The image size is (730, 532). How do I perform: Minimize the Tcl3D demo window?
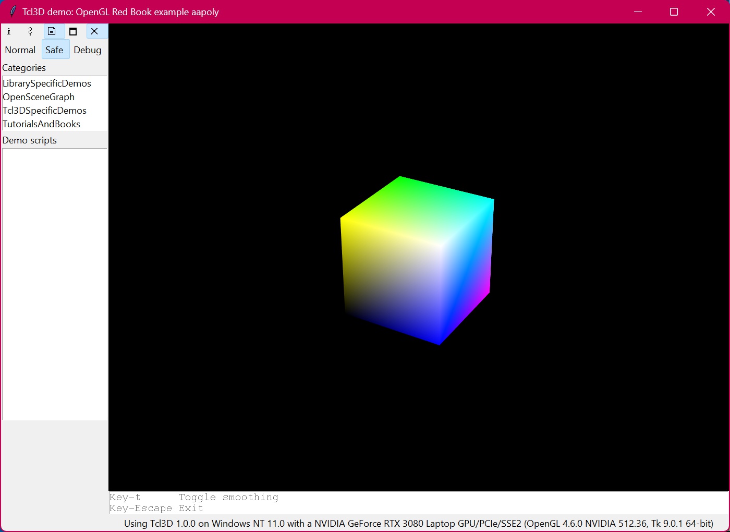638,11
